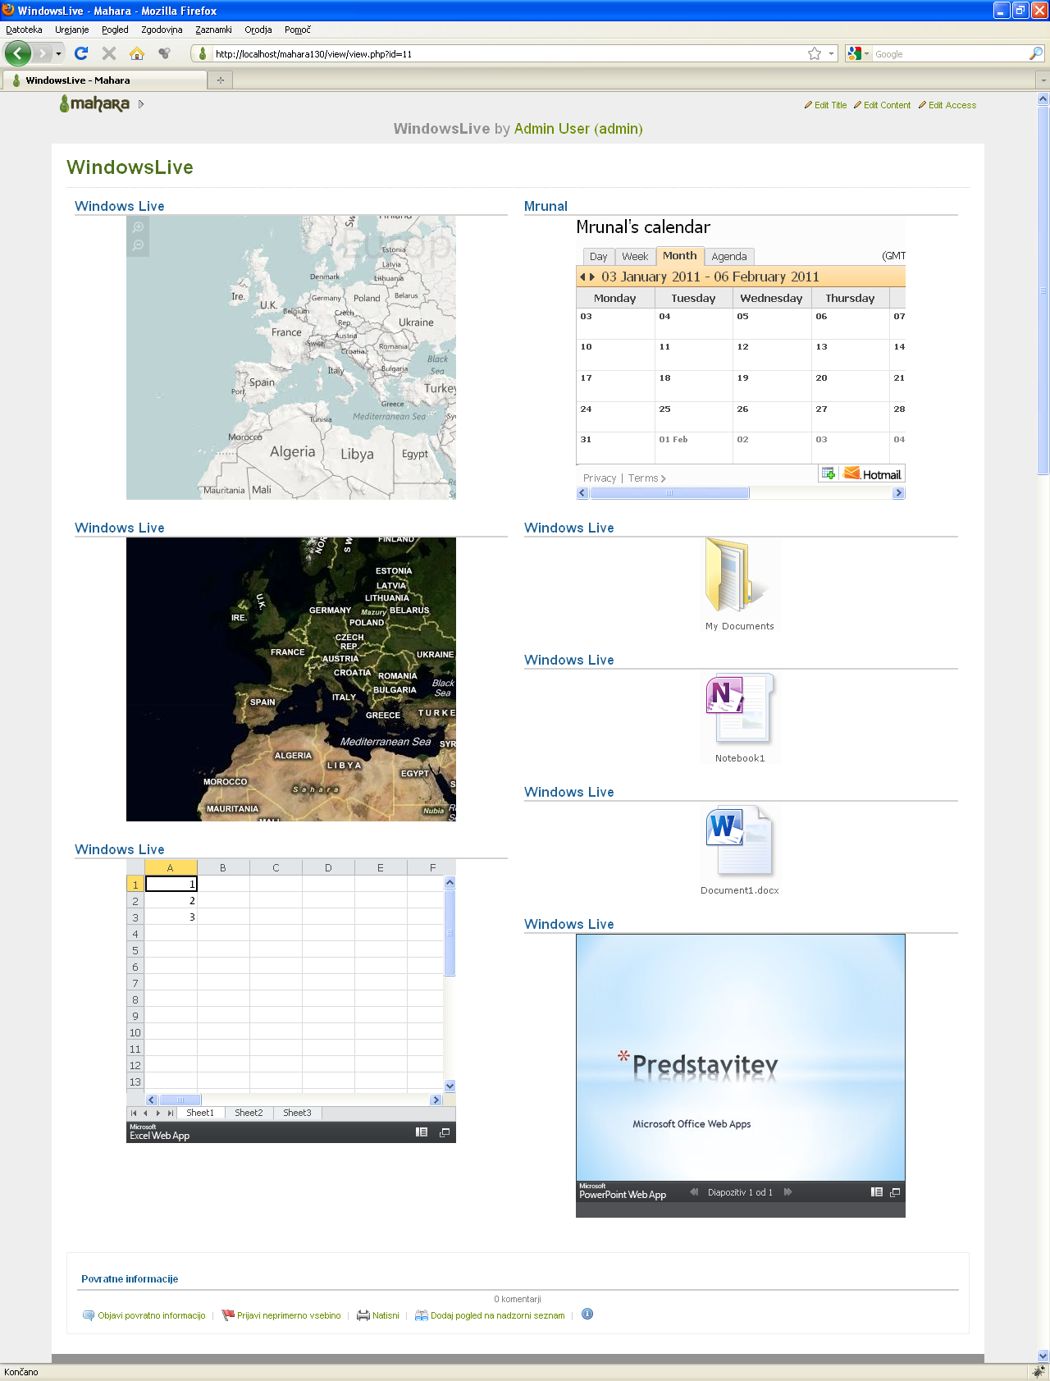Open Admin User (admin) profile link

(578, 129)
